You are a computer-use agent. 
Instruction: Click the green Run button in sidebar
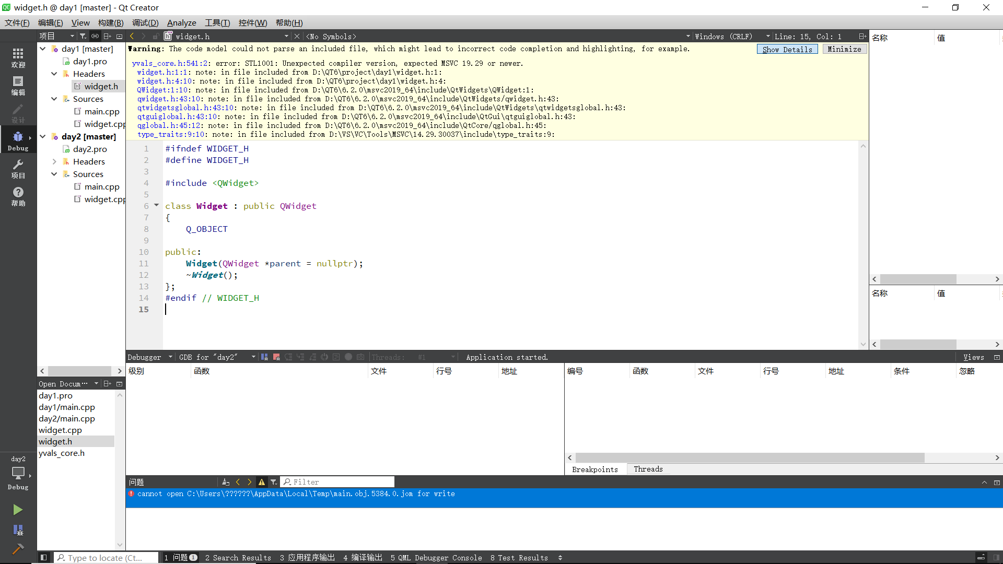pyautogui.click(x=18, y=509)
